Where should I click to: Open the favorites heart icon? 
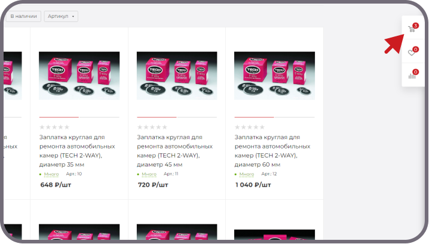coord(412,52)
